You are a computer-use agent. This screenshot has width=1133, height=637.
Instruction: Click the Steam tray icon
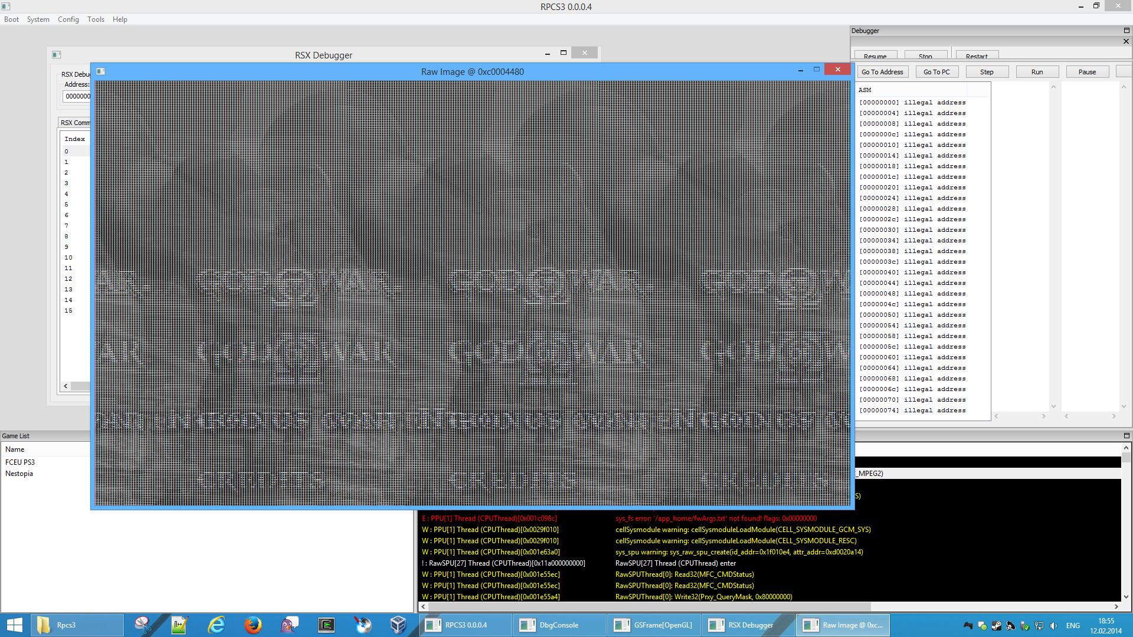click(996, 626)
